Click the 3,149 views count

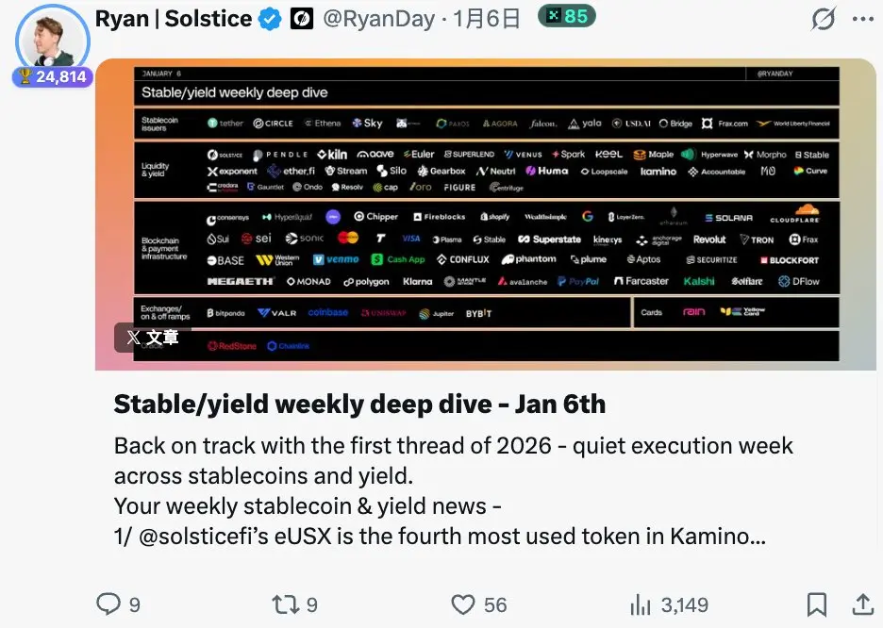(x=684, y=605)
